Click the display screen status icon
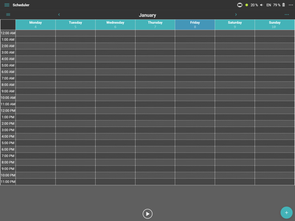 239,5
